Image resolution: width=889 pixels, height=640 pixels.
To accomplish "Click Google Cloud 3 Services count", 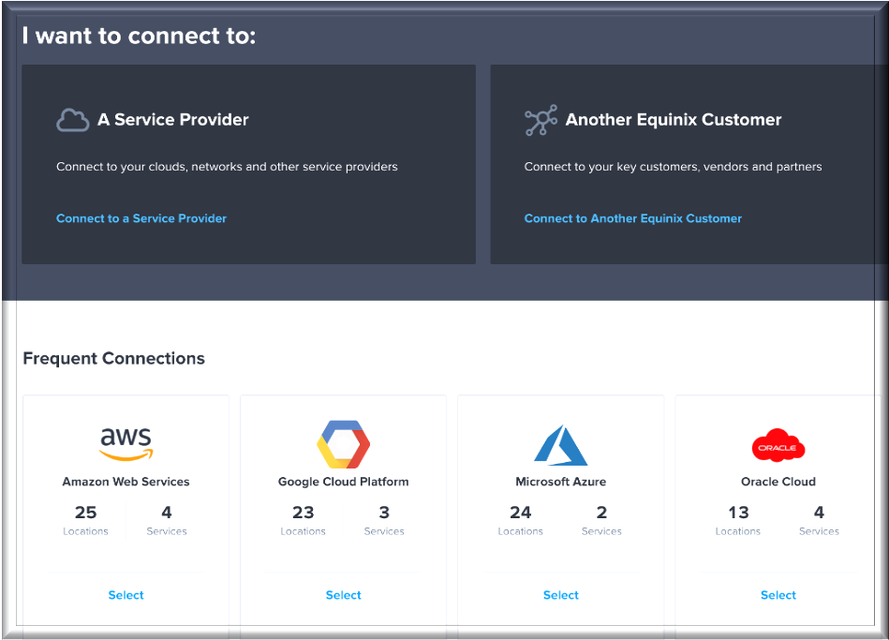I will (x=384, y=513).
